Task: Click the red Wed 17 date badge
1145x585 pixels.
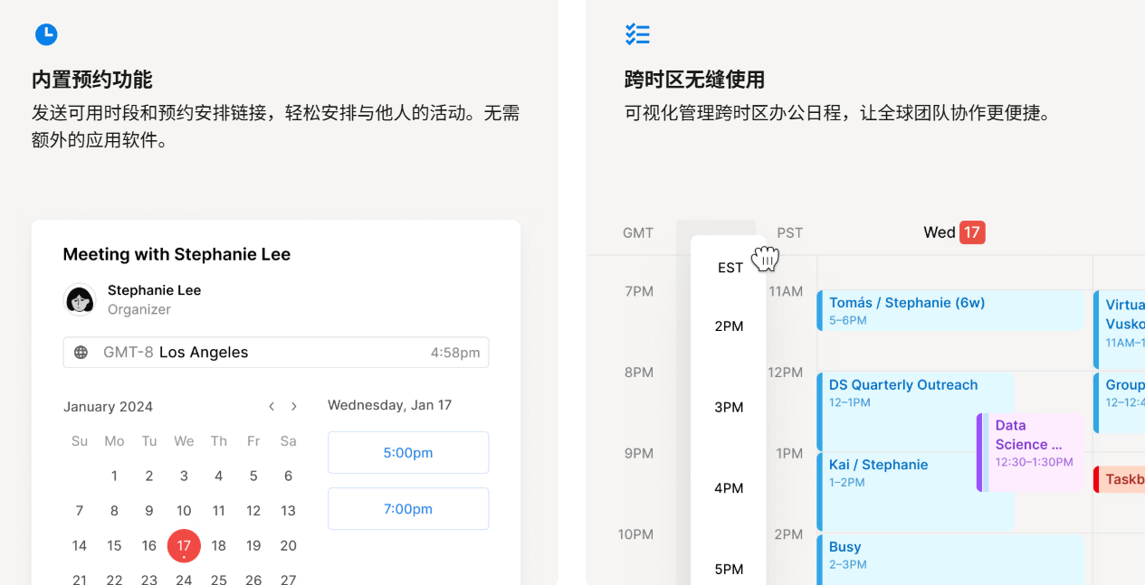Action: click(970, 232)
